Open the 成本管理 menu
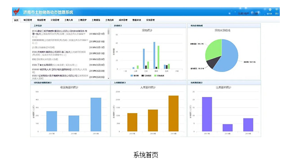The width and height of the screenshot is (286, 161). coord(123,20)
